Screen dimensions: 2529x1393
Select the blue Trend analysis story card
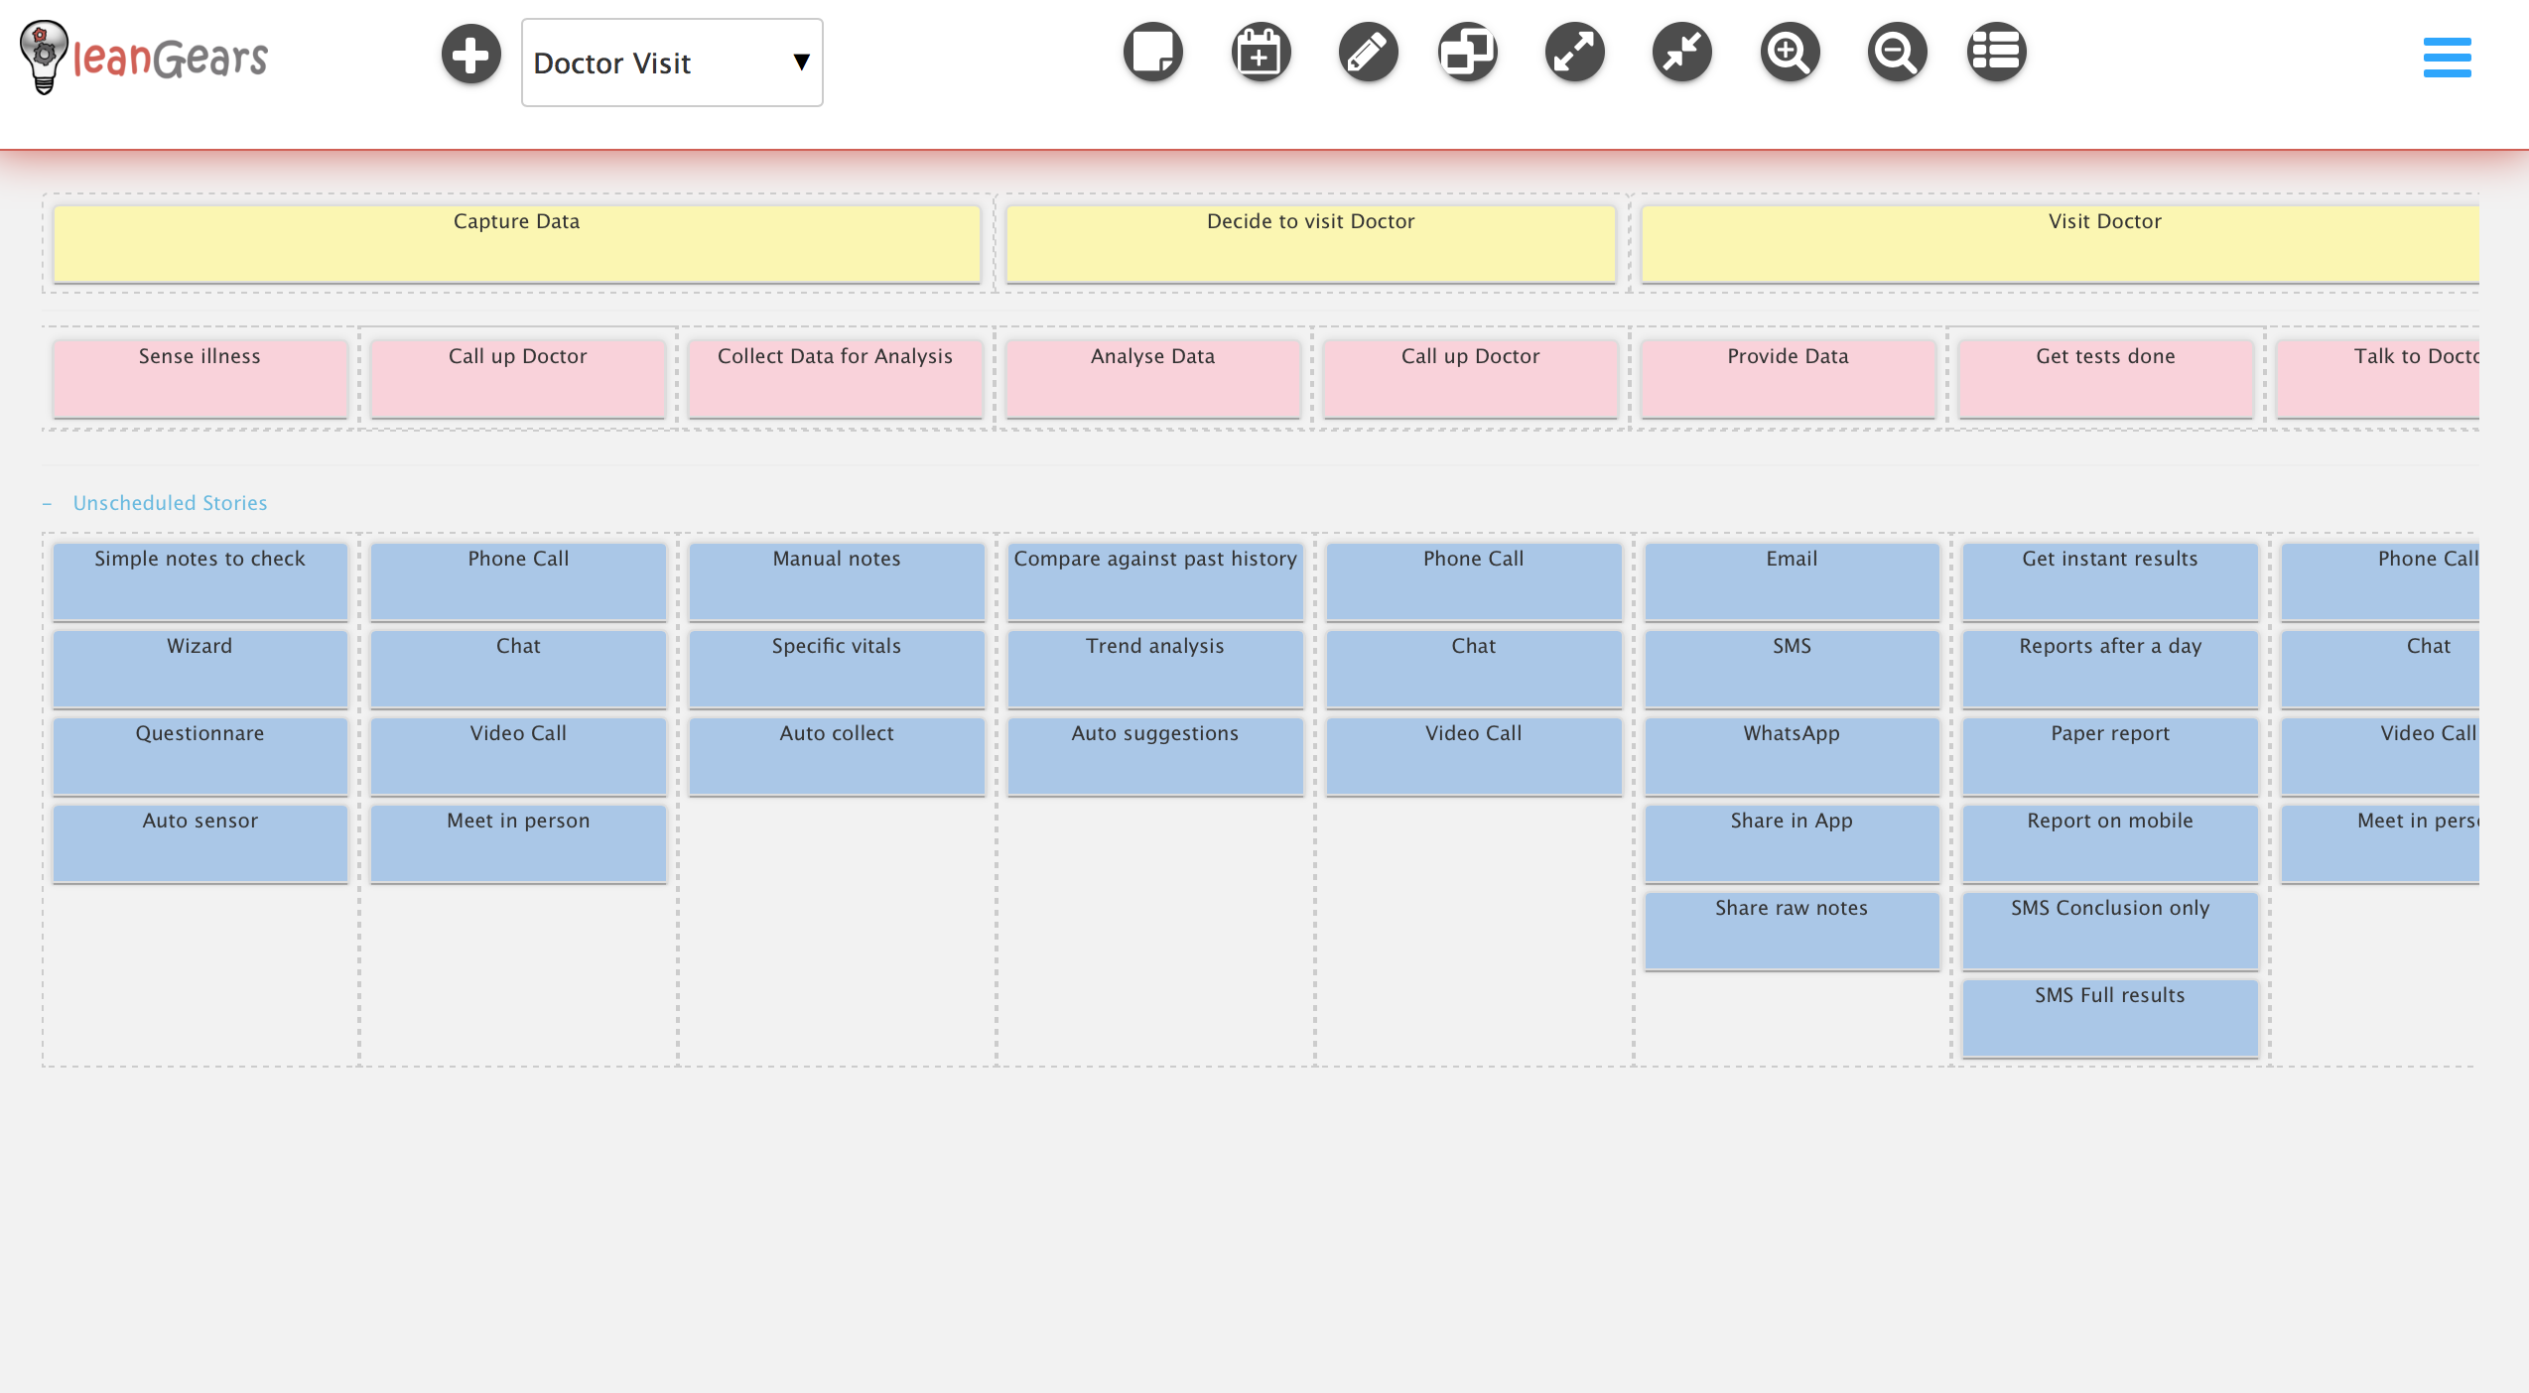[1154, 668]
